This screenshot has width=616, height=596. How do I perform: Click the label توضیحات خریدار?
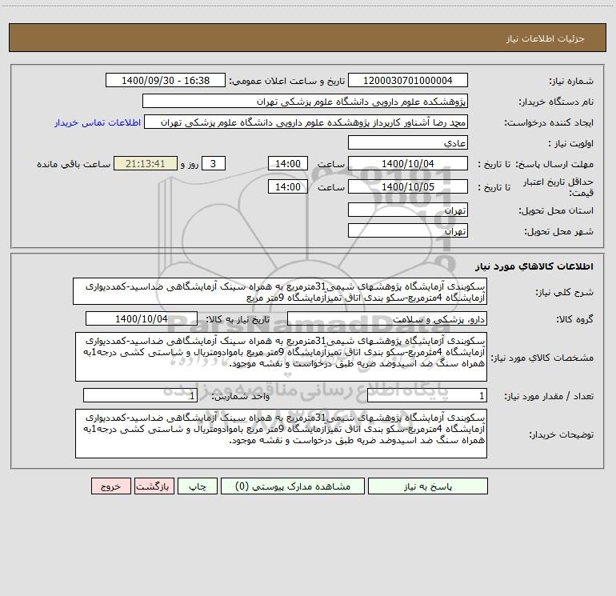[562, 434]
